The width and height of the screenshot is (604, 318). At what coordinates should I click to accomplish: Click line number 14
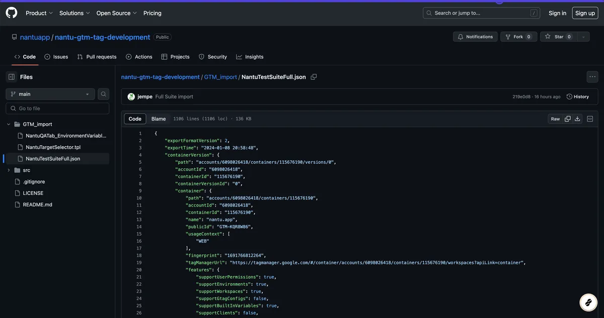pyautogui.click(x=139, y=227)
